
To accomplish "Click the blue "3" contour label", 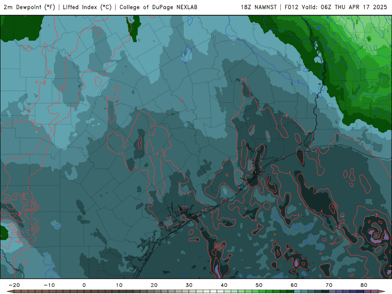I will coord(319,28).
